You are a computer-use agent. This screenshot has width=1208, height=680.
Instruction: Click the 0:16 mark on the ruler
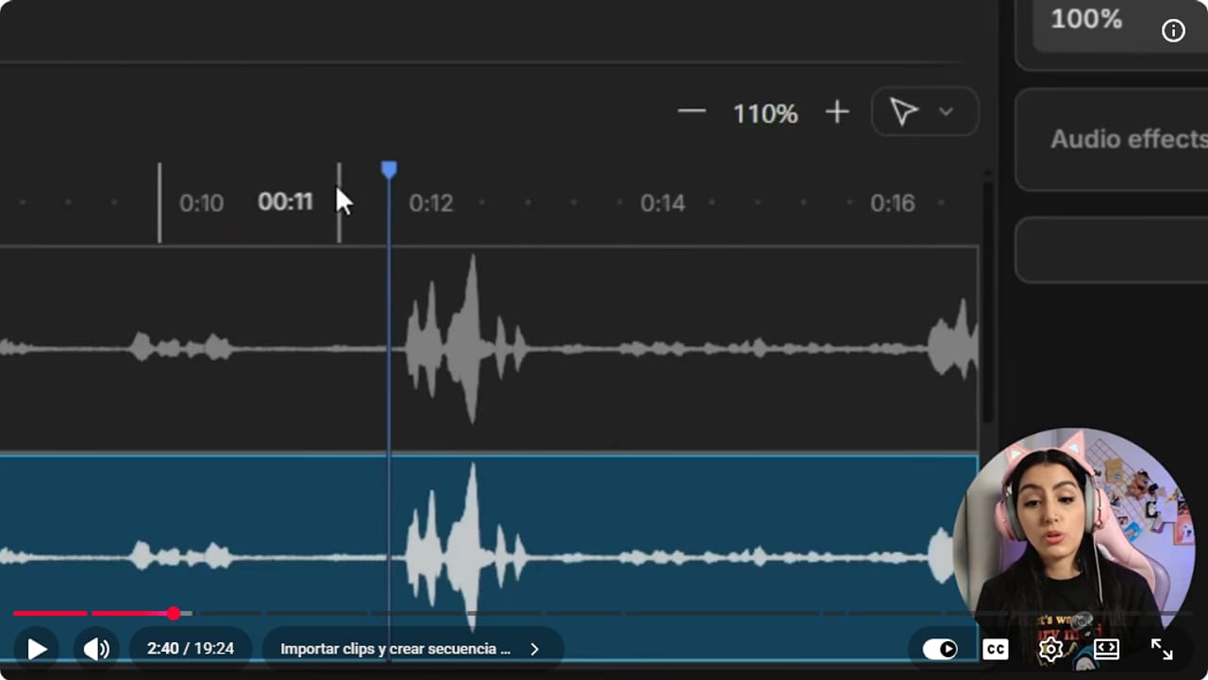(893, 203)
